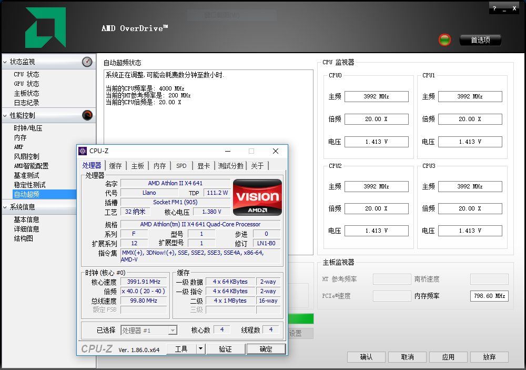Switch to the 内存 tab in CPU-Z
Viewport: 526px width, 370px height.
pos(160,166)
